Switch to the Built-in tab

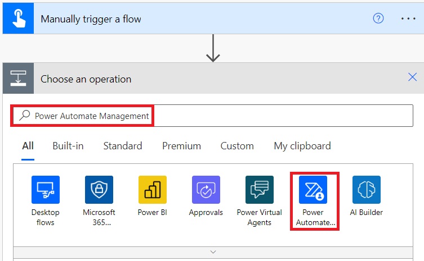tap(68, 146)
